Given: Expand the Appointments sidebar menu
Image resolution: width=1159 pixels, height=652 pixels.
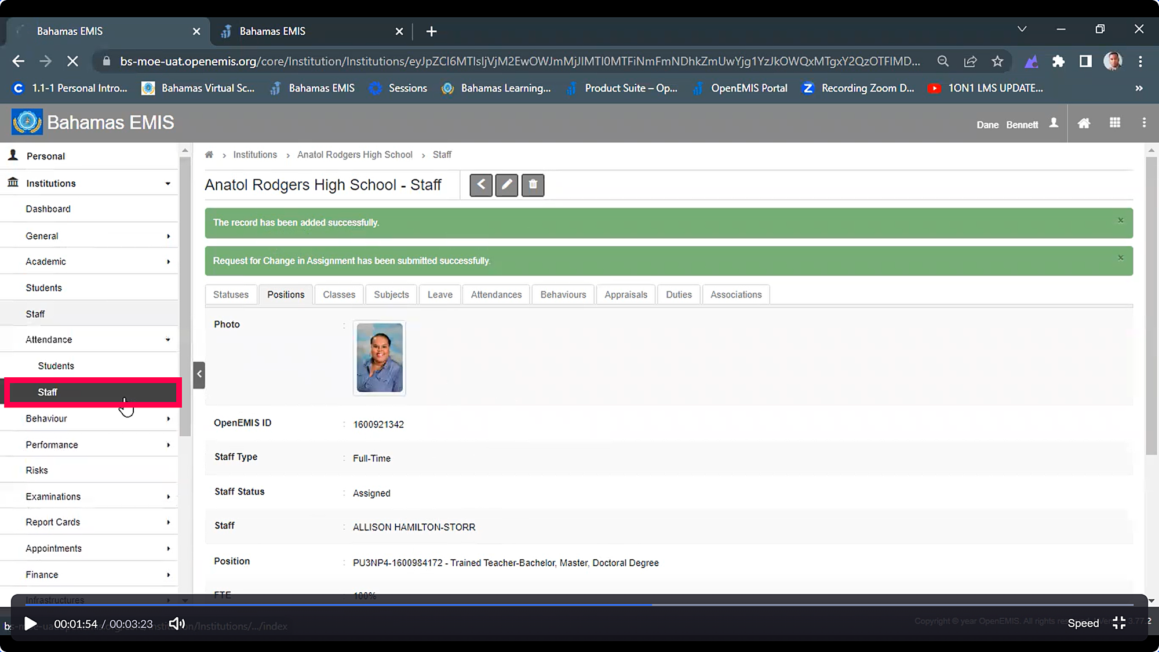Looking at the screenshot, I should tap(168, 548).
